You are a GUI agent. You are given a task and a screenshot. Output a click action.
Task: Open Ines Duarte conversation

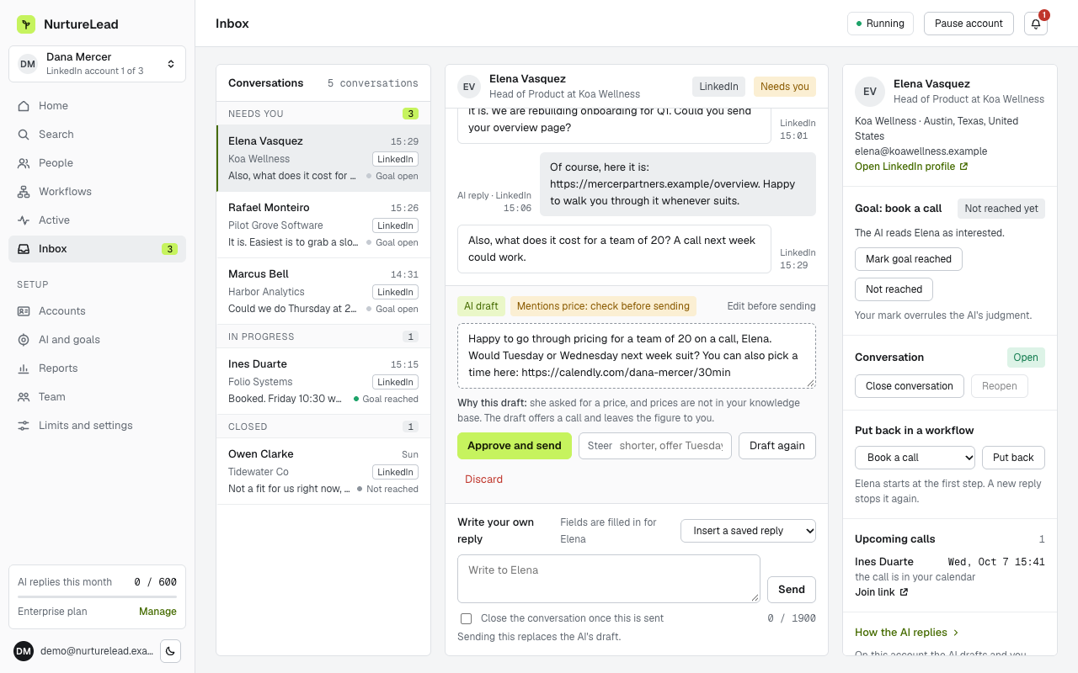point(323,381)
